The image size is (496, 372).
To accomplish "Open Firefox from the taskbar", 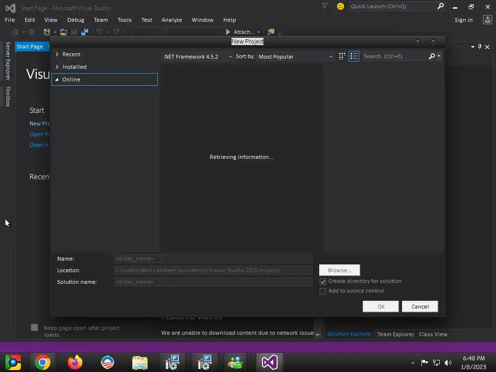I will pos(75,362).
